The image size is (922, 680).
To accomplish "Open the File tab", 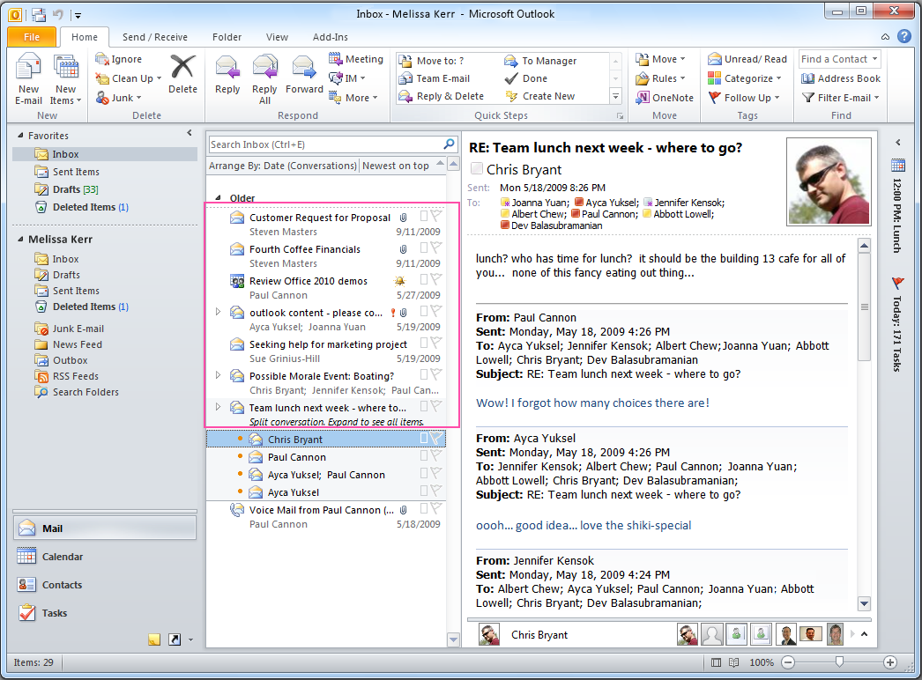I will (32, 37).
